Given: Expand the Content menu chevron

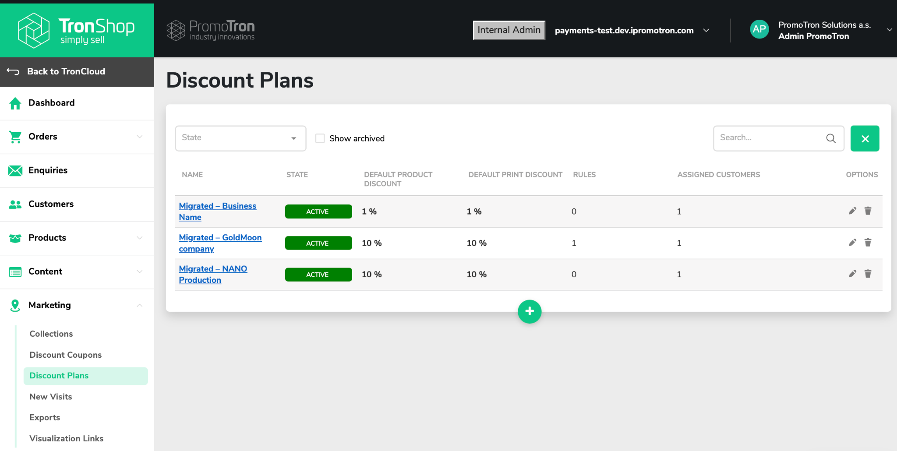Looking at the screenshot, I should [140, 271].
